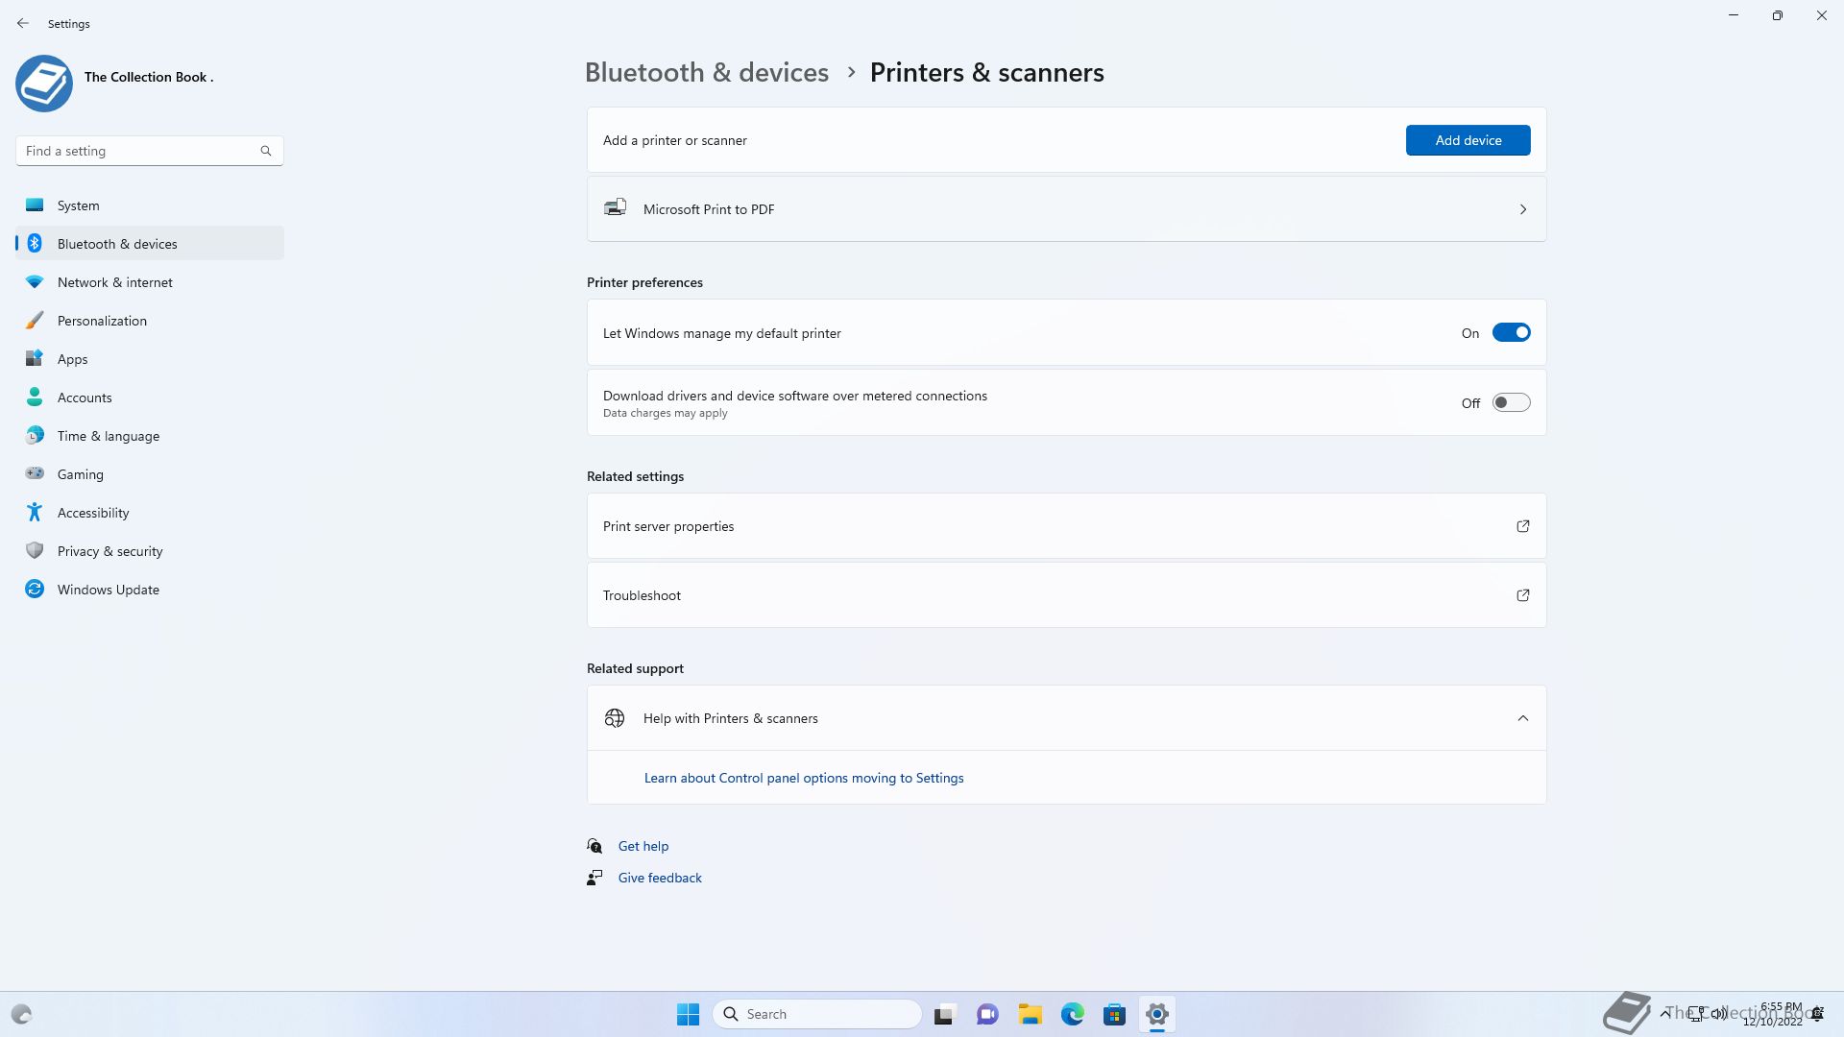Open Accounts settings
Viewport: 1844px width, 1037px height.
(150, 398)
